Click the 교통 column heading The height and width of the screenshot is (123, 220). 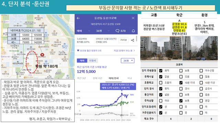click(154, 15)
